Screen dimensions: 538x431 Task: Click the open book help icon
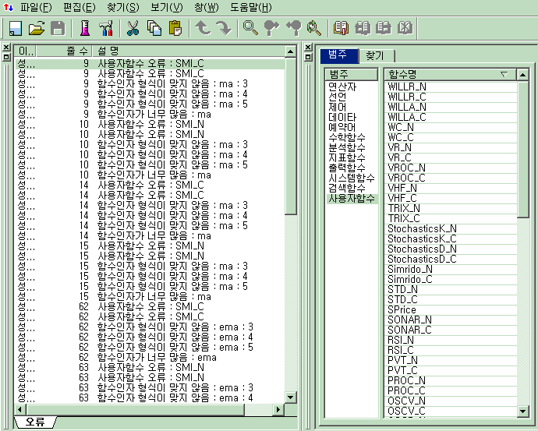pyautogui.click(x=341, y=29)
